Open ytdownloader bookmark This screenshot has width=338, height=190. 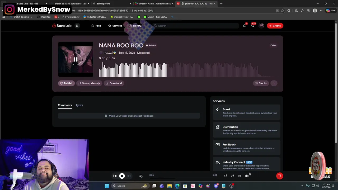(x=71, y=17)
